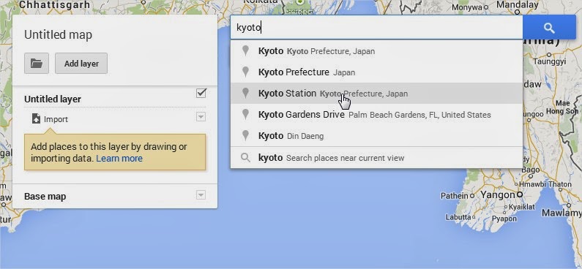Select Kyoto Din Daeng suggestion
This screenshot has width=582, height=269.
tap(376, 136)
